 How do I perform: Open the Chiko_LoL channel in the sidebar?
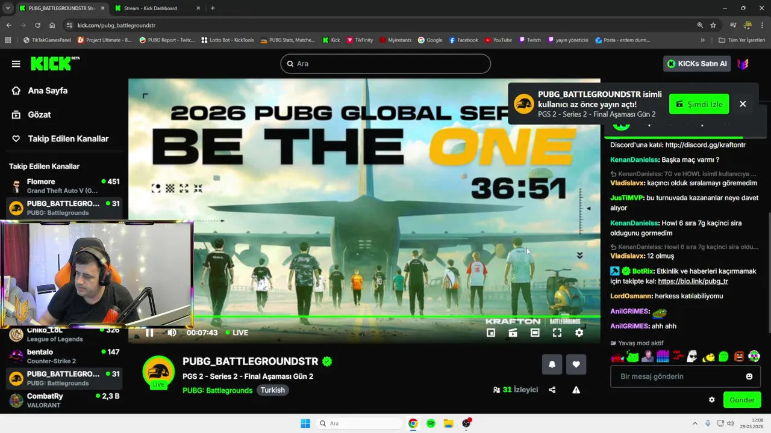[x=64, y=334]
